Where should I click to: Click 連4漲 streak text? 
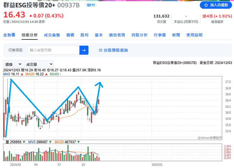click(217, 16)
